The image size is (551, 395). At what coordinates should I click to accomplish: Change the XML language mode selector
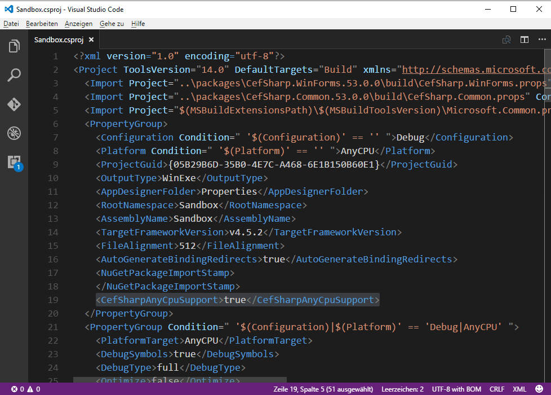pyautogui.click(x=519, y=389)
